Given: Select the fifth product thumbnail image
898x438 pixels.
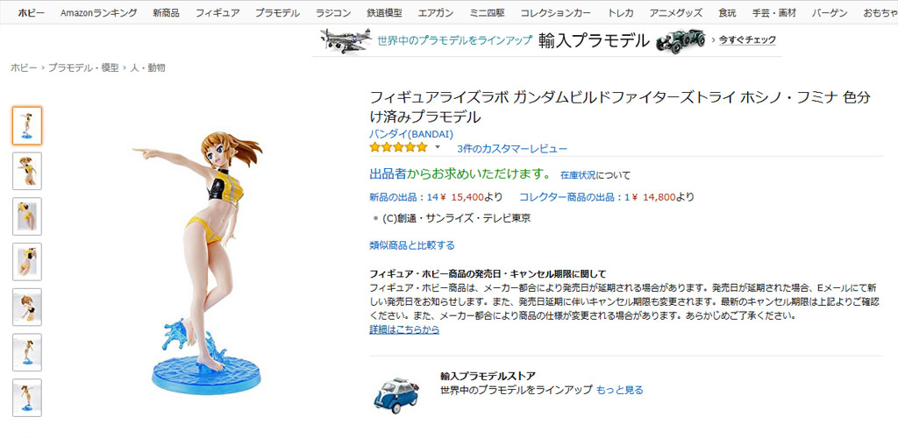Looking at the screenshot, I should pos(27,307).
